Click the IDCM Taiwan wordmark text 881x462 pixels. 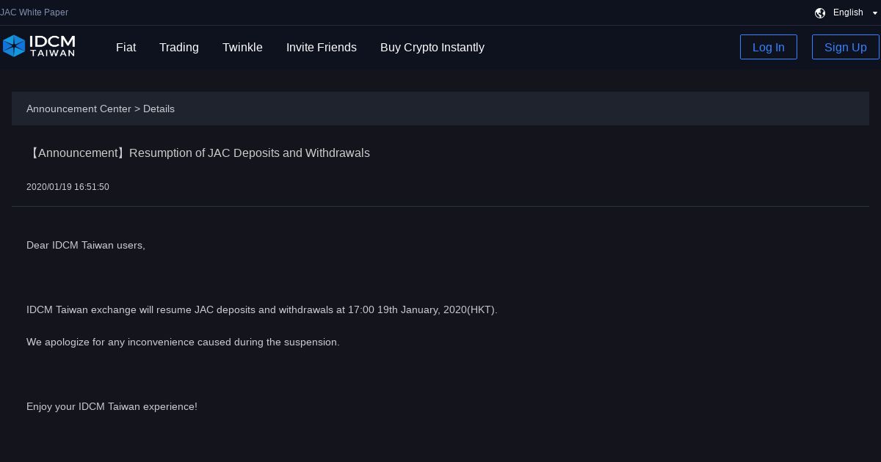[x=52, y=46]
